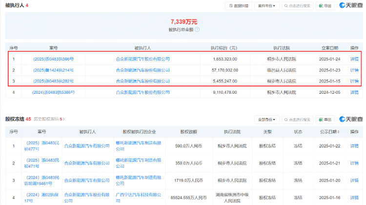View 详情 for the 2025-01-20 freeze
Image resolution: width=366 pixels, height=205 pixels.
(x=354, y=181)
